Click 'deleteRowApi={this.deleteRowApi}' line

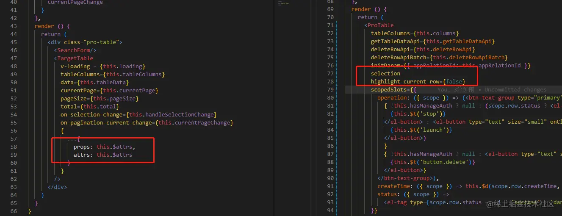tap(423, 50)
